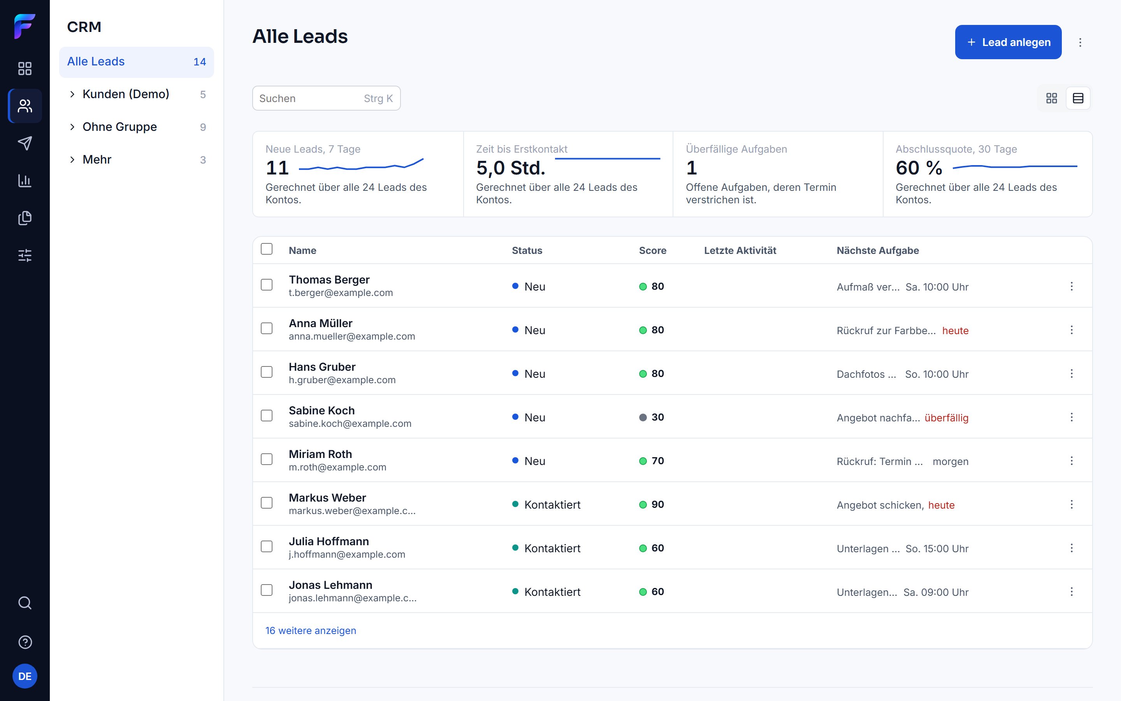Click the überfällig label for Sabine Koch
1121x701 pixels.
pyautogui.click(x=946, y=418)
